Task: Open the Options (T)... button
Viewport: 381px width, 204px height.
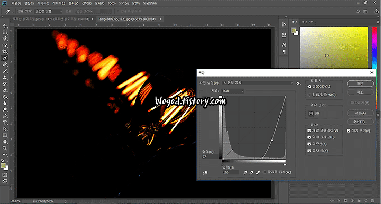Action: (x=360, y=122)
